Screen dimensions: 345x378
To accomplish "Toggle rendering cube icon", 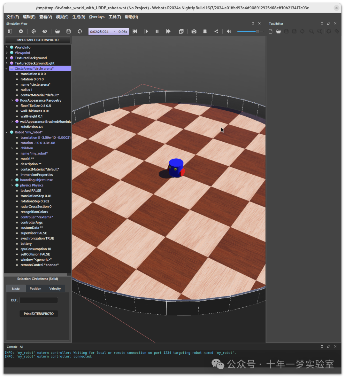I will (181, 31).
